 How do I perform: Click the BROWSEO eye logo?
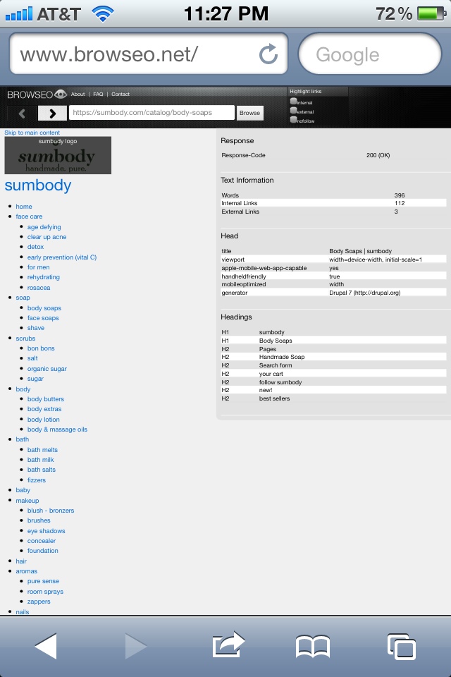[x=37, y=94]
